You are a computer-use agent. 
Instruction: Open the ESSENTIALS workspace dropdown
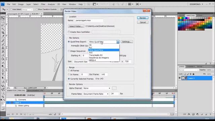(196, 4)
